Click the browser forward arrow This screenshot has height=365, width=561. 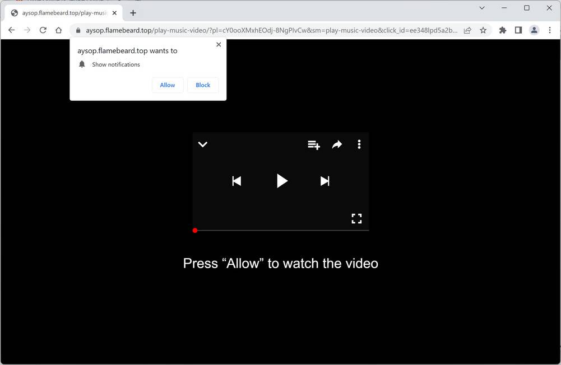27,30
